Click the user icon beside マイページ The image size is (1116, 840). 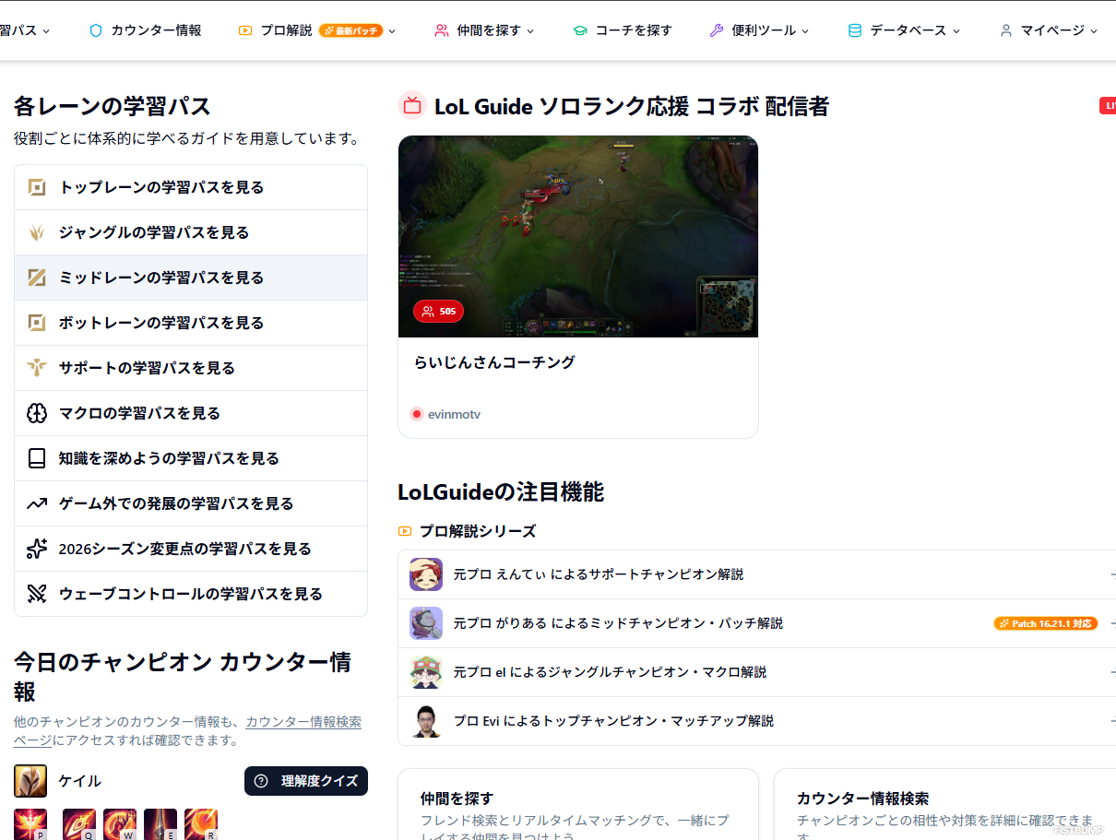click(x=1006, y=30)
